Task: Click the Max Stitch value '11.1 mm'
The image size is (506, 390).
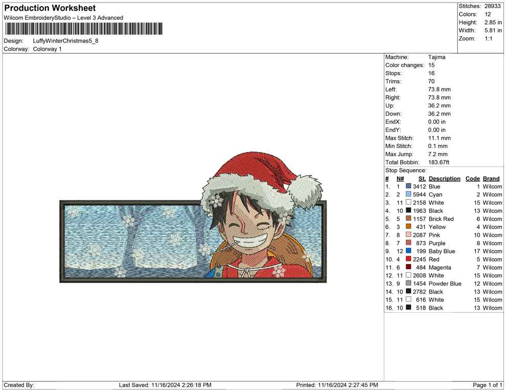Action: point(439,138)
